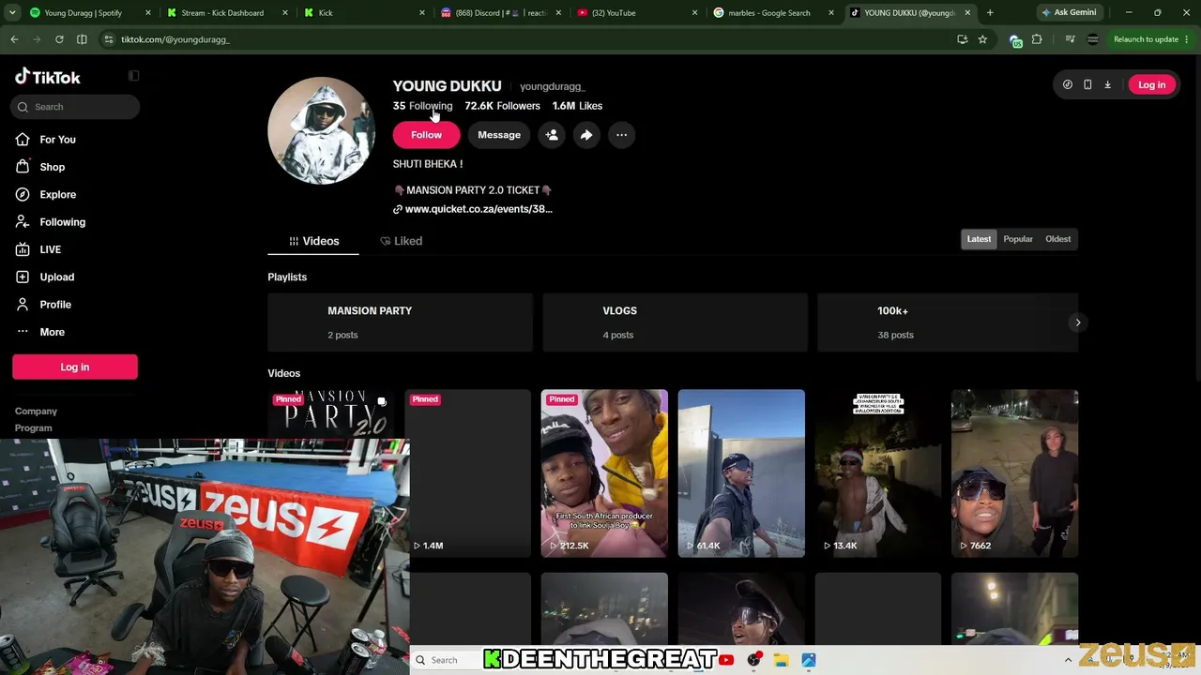
Task: Open the Get Coins icon
Action: pyautogui.click(x=1068, y=85)
